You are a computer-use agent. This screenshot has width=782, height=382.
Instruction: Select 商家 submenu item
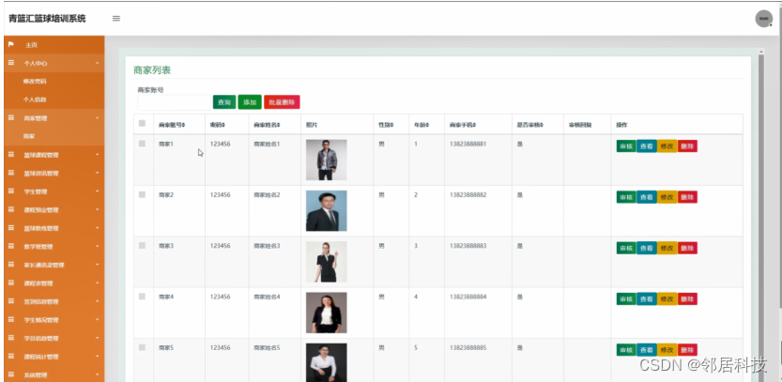coord(29,136)
